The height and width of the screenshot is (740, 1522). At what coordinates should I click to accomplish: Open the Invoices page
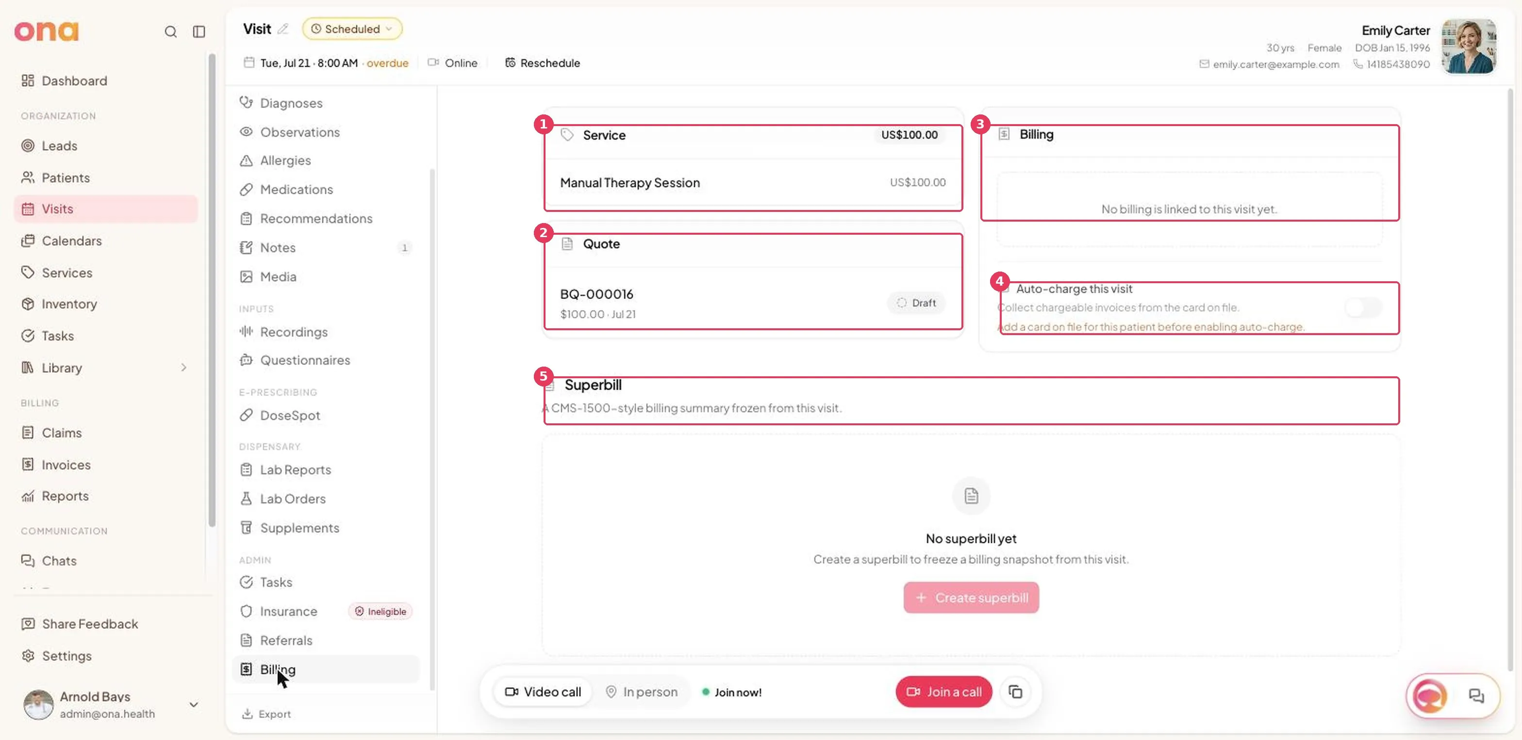pyautogui.click(x=66, y=465)
